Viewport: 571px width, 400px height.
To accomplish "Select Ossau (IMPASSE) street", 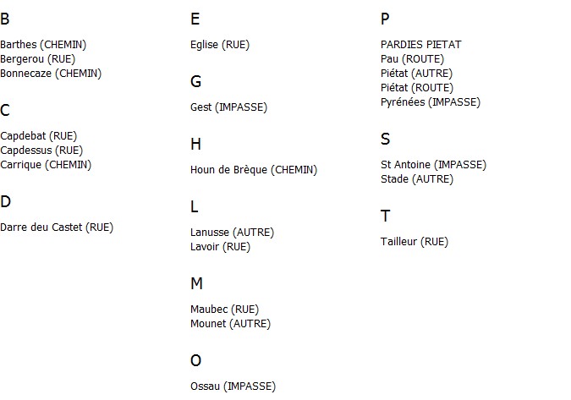I will click(x=233, y=386).
